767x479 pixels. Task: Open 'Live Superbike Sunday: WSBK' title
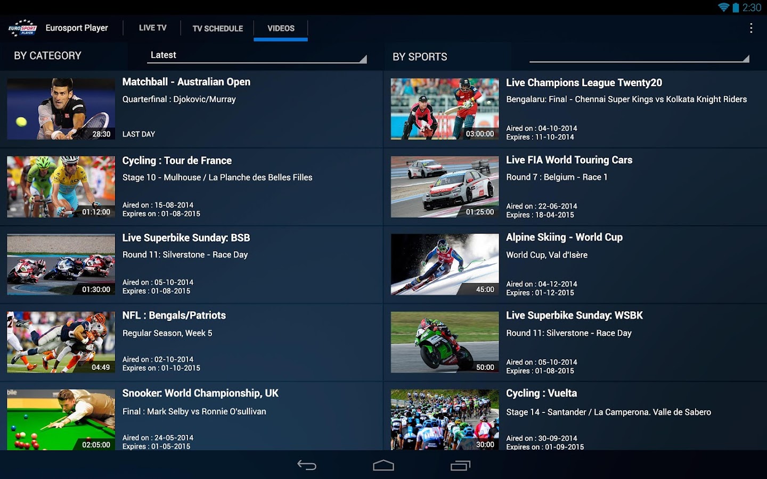(x=574, y=316)
